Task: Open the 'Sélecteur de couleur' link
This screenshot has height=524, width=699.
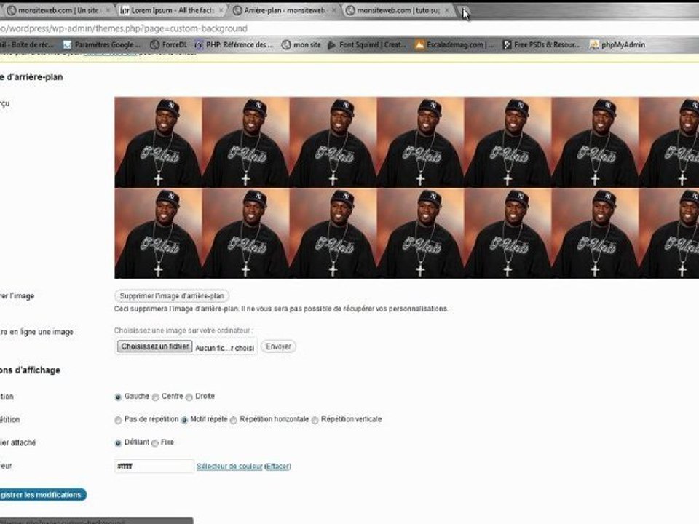Action: [229, 466]
